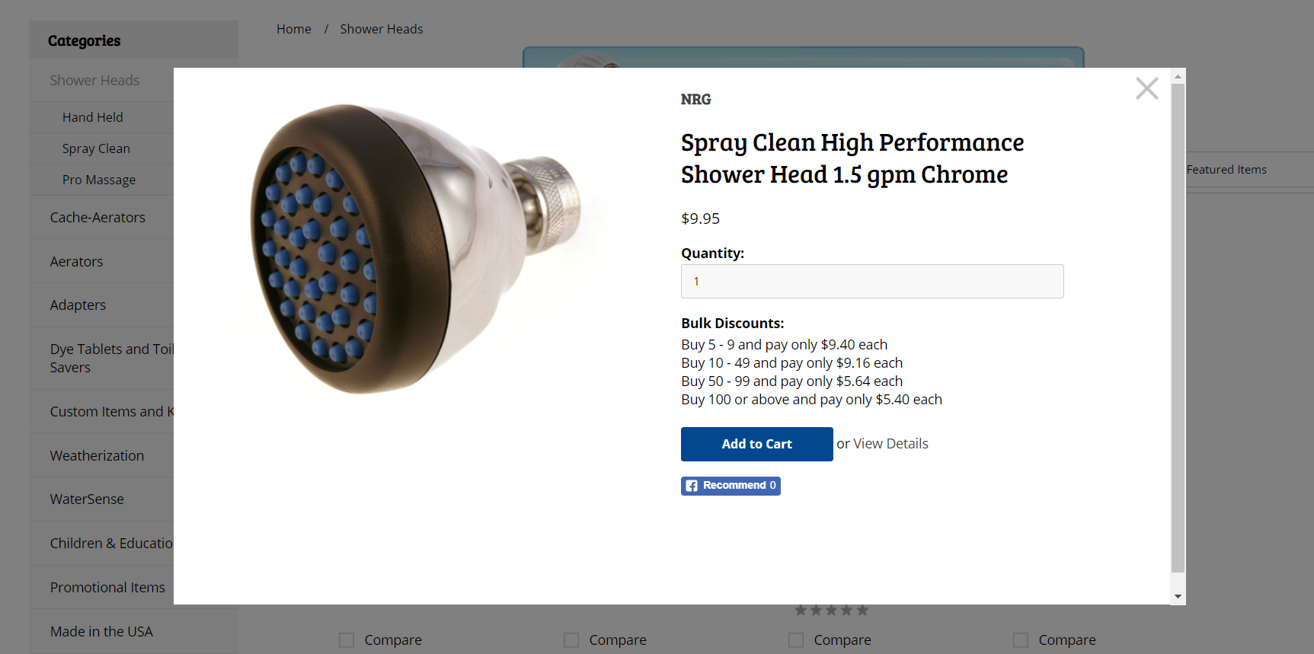Open the View Details link
The height and width of the screenshot is (654, 1314).
click(890, 444)
